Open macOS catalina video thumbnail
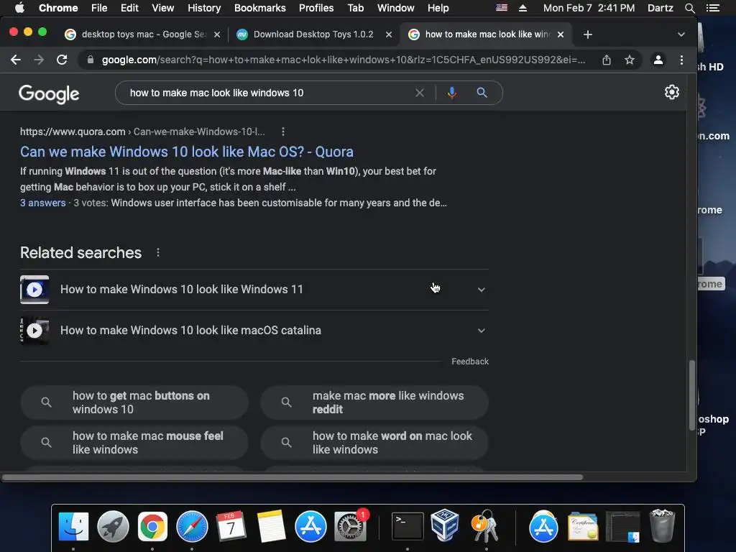The height and width of the screenshot is (552, 736). pos(34,331)
